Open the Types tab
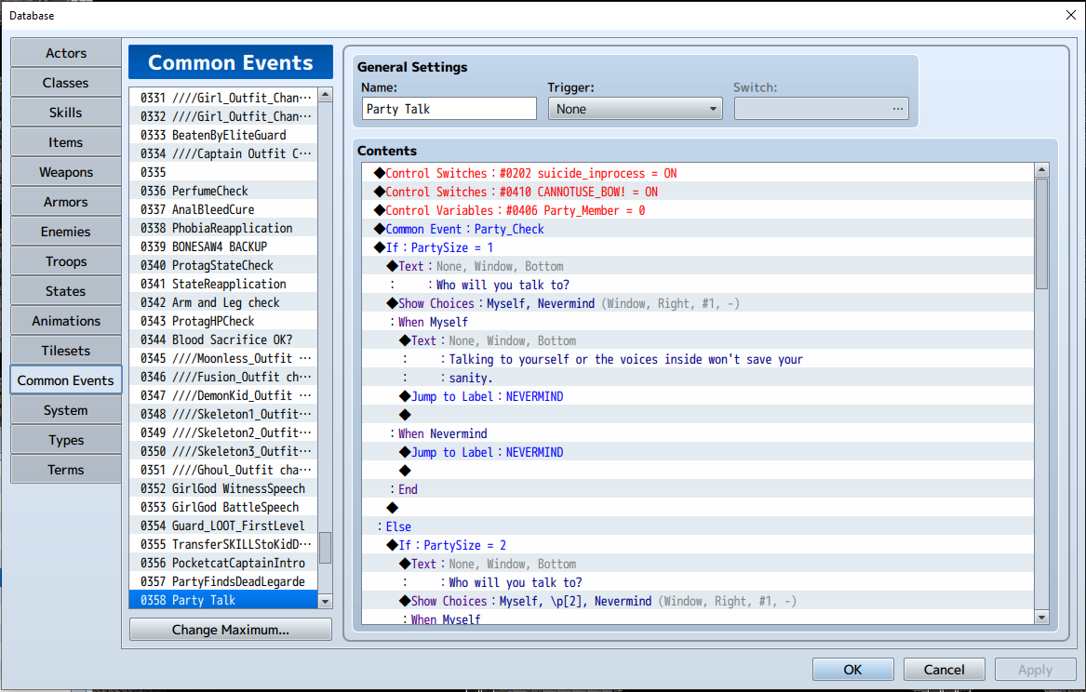 point(66,440)
